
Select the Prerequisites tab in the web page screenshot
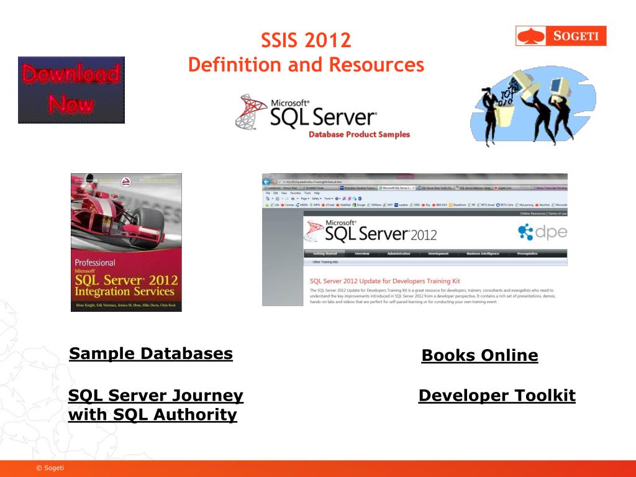click(x=527, y=253)
